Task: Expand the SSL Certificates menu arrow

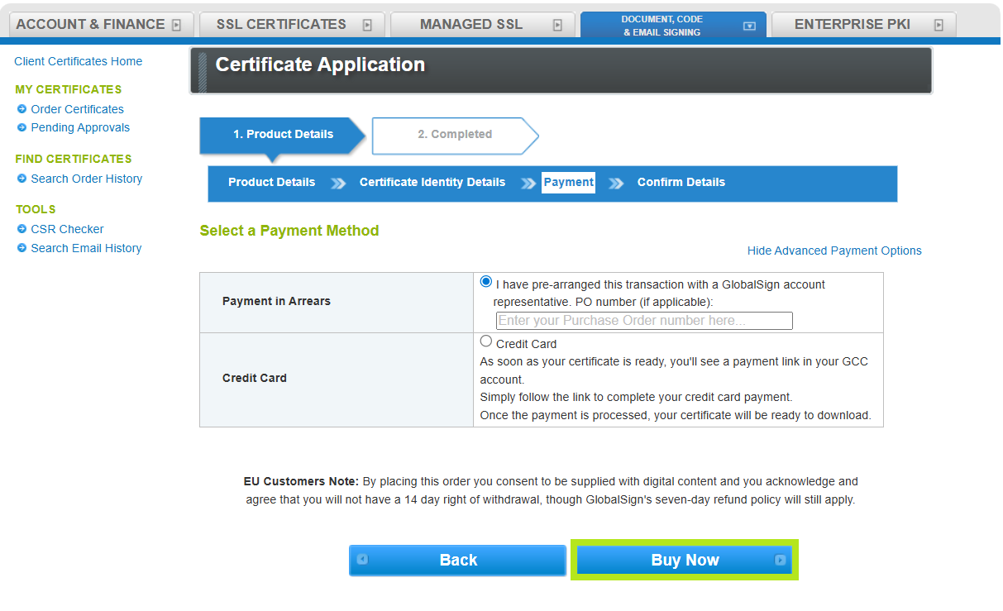Action: pos(367,25)
